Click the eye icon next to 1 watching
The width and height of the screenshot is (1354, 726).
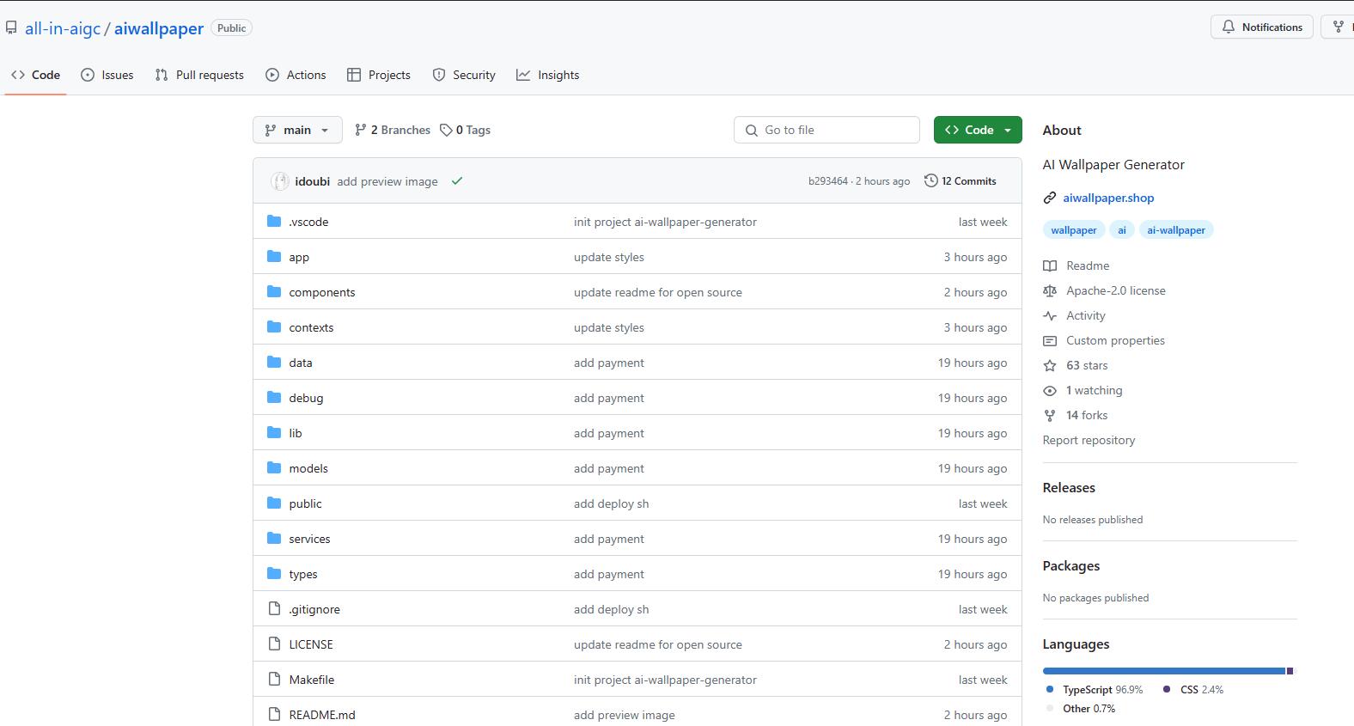(1050, 390)
